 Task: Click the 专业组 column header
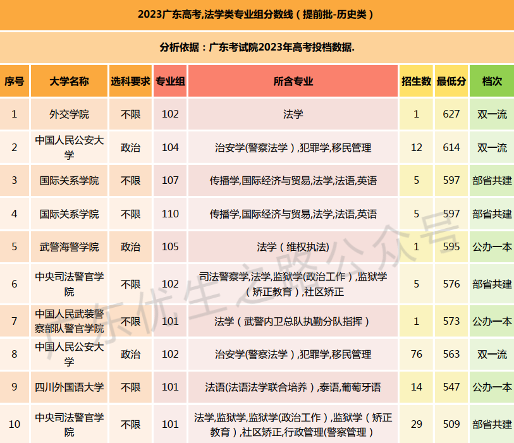[x=170, y=81]
